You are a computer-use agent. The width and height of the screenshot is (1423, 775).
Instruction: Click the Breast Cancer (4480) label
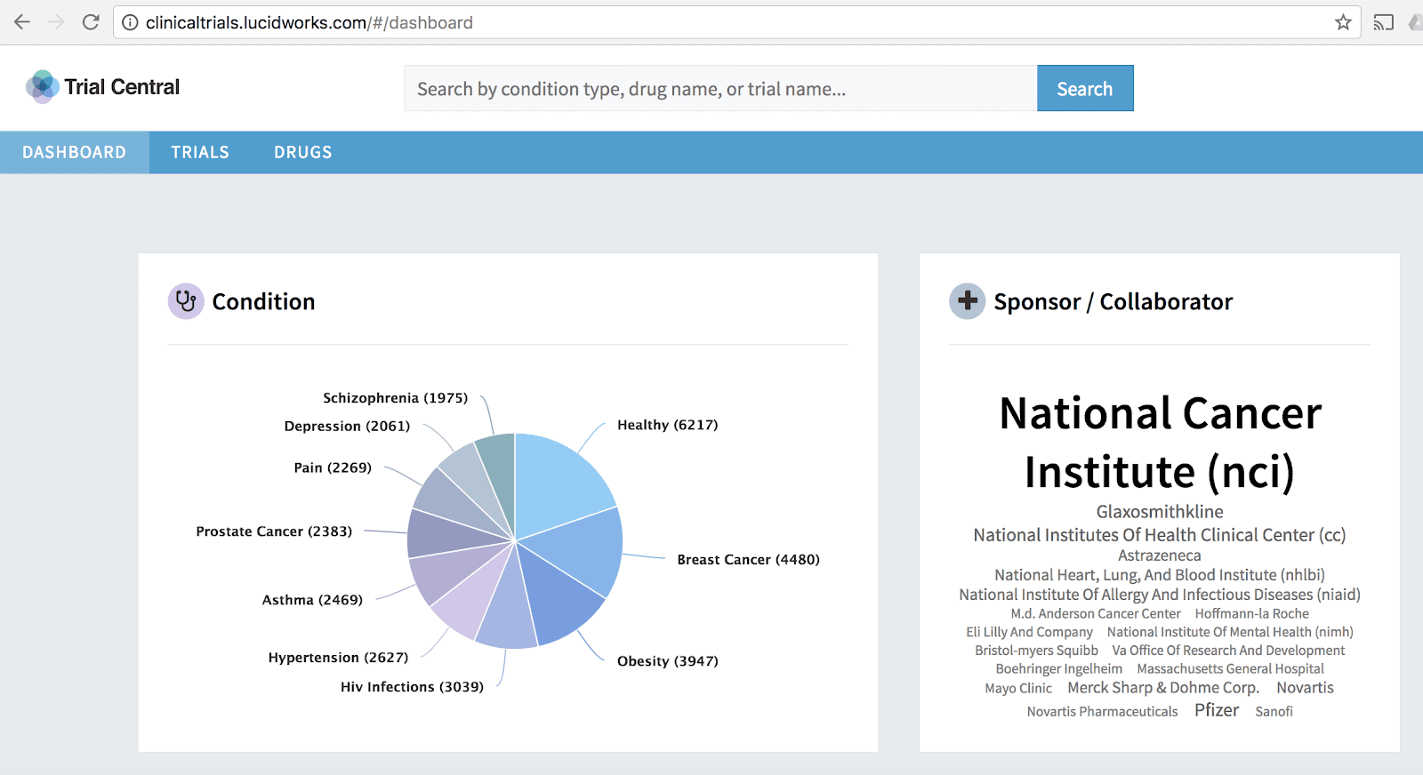pyautogui.click(x=749, y=559)
